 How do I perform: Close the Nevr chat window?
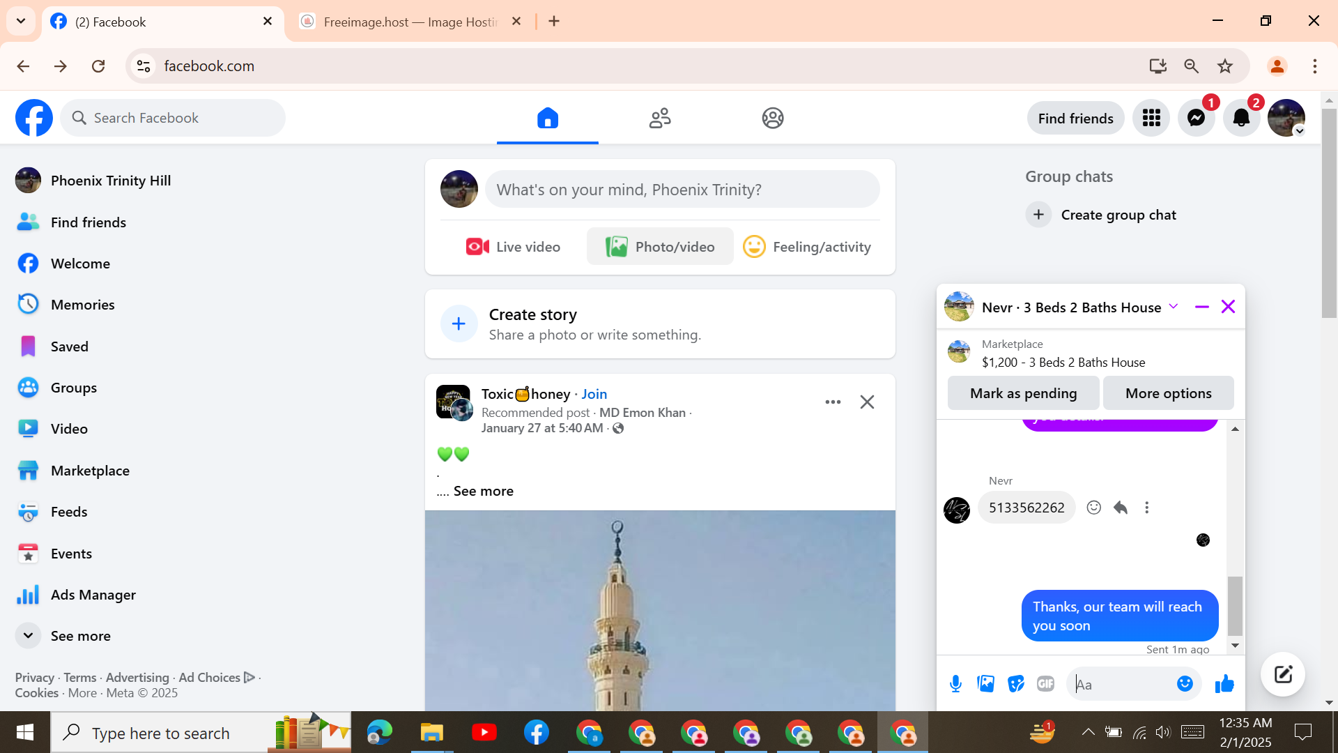click(x=1228, y=307)
